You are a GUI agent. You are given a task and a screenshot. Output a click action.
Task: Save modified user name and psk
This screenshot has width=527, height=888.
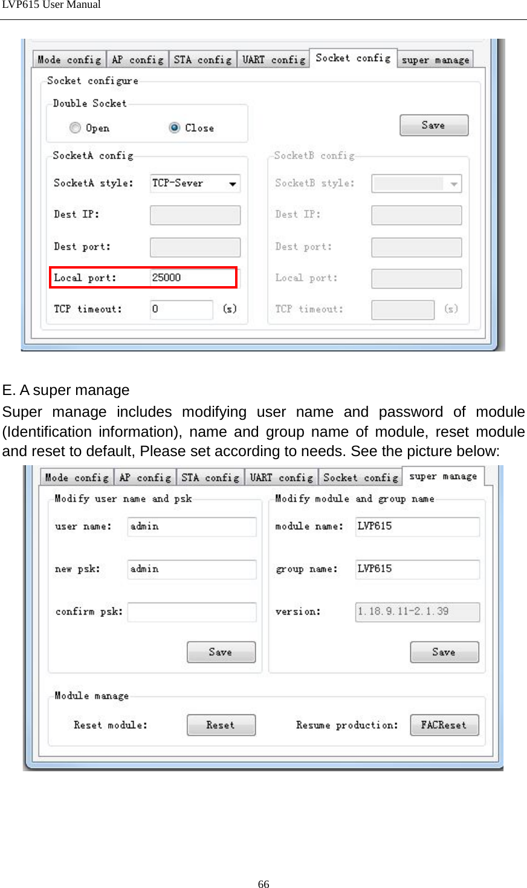(221, 652)
